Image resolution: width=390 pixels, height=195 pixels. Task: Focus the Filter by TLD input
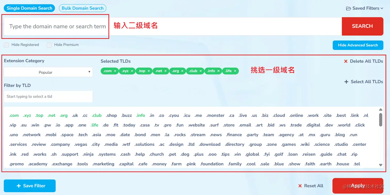tap(48, 97)
